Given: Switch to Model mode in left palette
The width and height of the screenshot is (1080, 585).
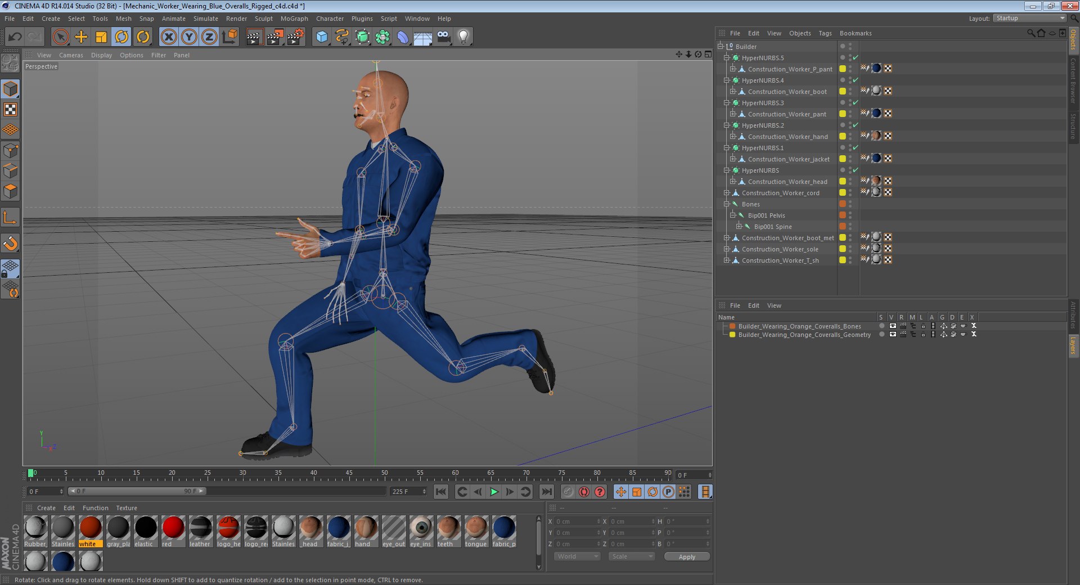Looking at the screenshot, I should [11, 89].
